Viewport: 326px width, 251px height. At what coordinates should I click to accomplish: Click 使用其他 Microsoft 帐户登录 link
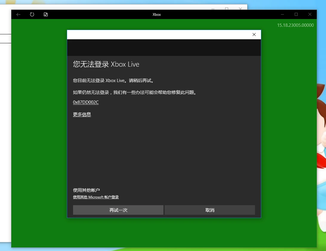[96, 197]
